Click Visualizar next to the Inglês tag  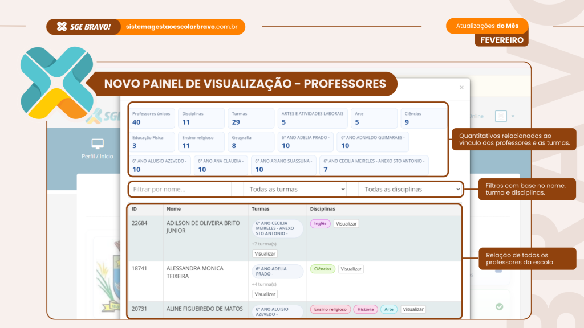346,224
